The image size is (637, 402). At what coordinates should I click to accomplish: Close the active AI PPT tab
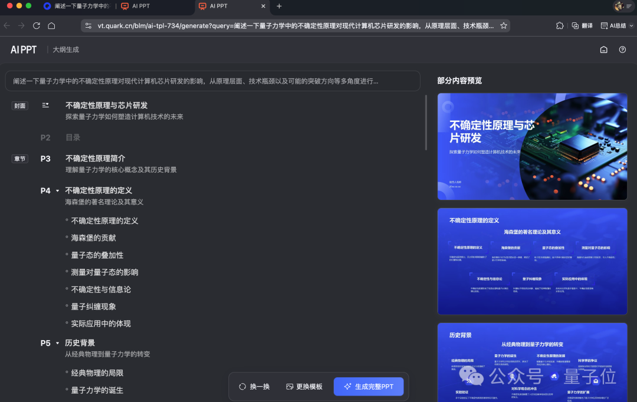(x=263, y=6)
